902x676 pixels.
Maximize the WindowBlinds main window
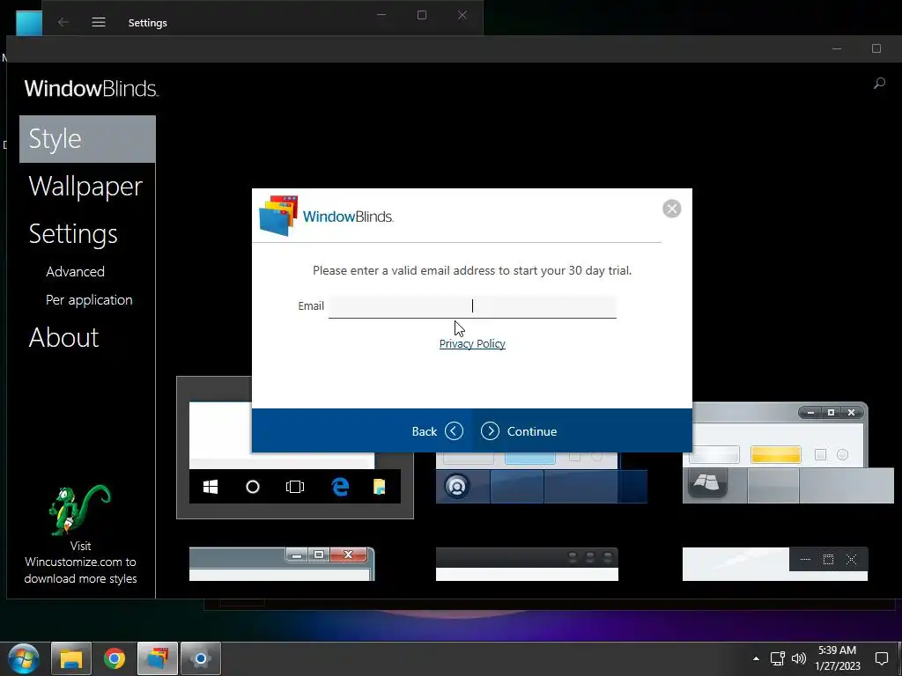[876, 49]
